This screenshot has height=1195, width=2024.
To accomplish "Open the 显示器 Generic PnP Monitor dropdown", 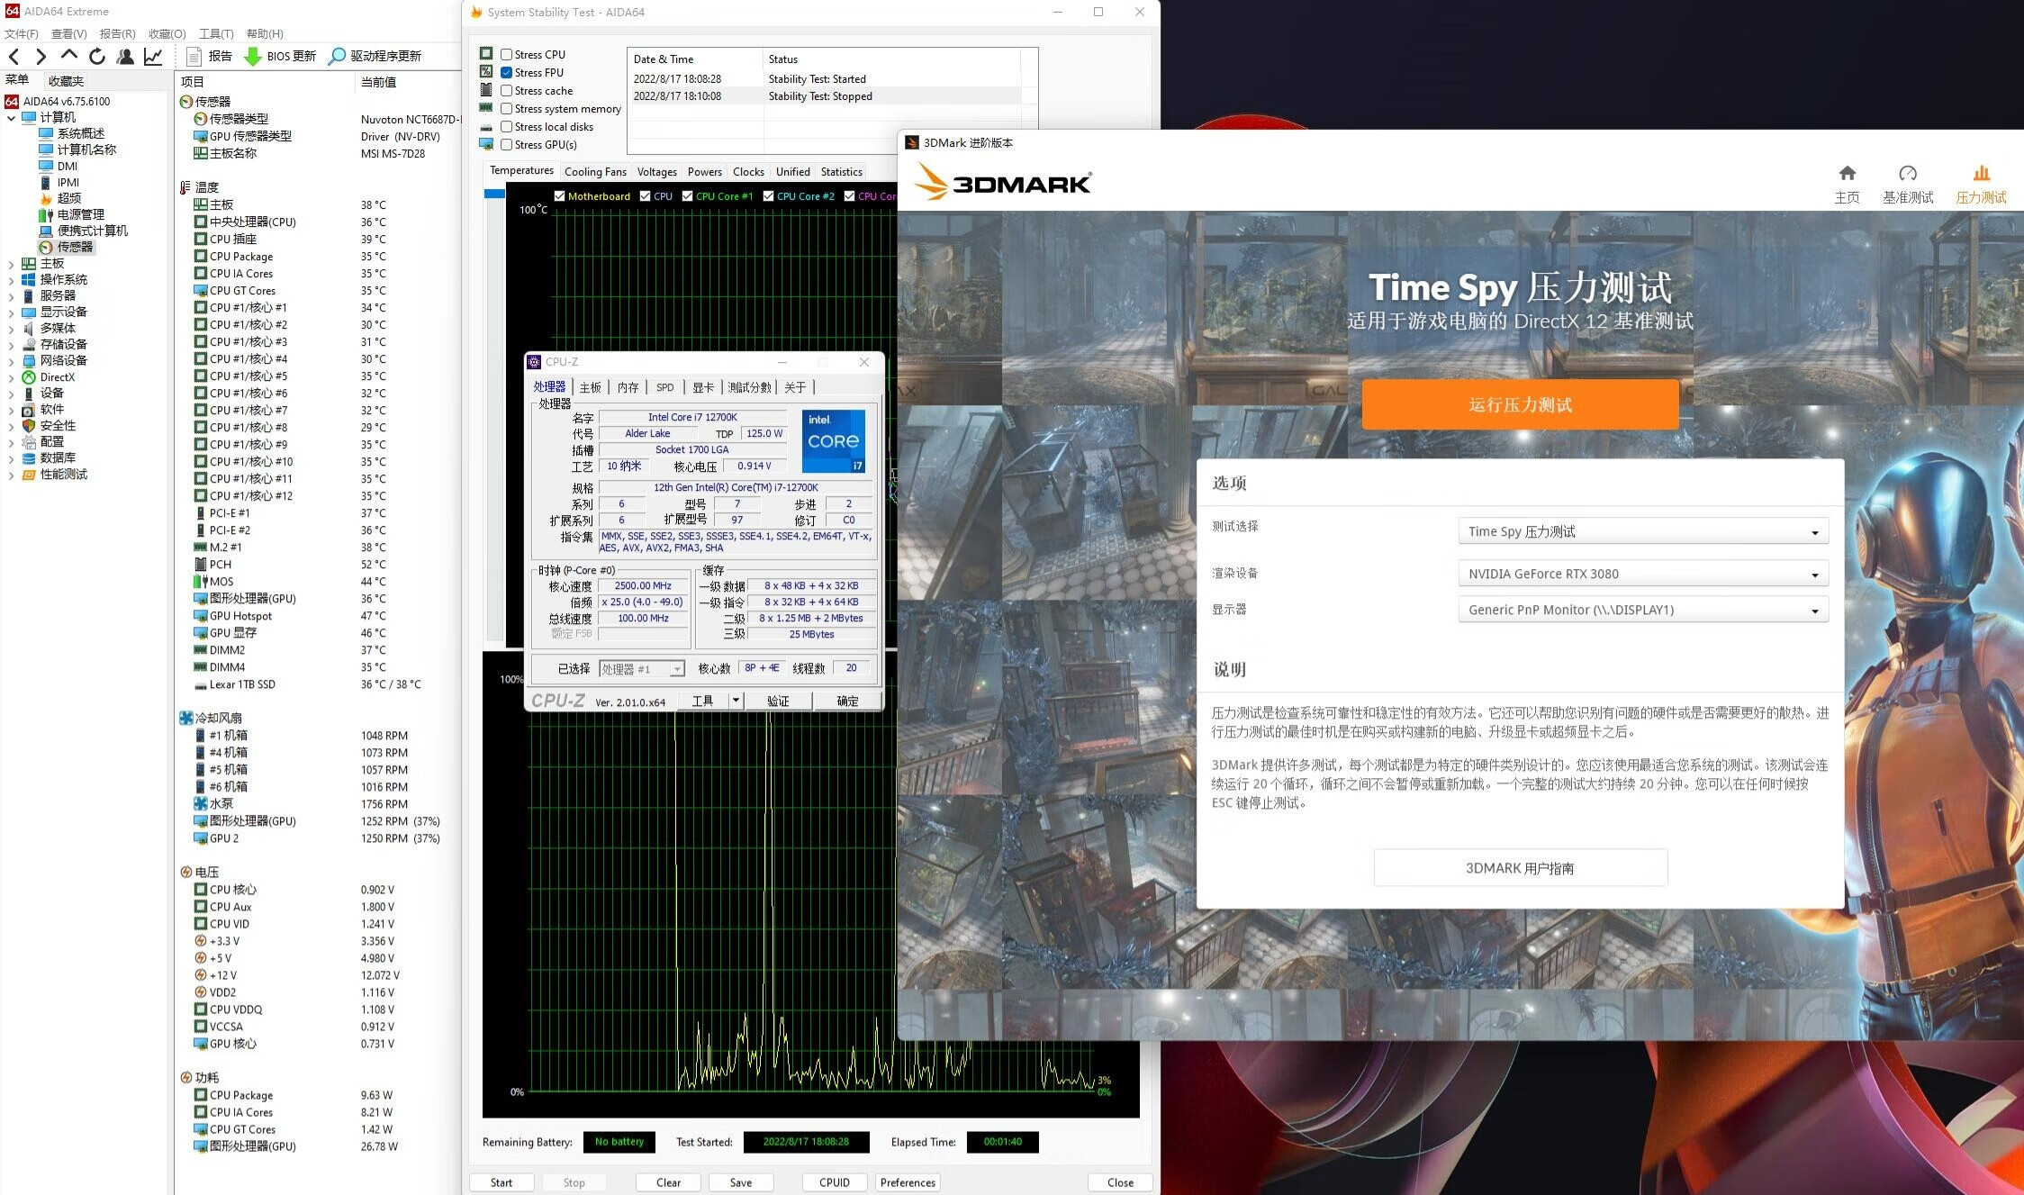I will (x=1642, y=610).
